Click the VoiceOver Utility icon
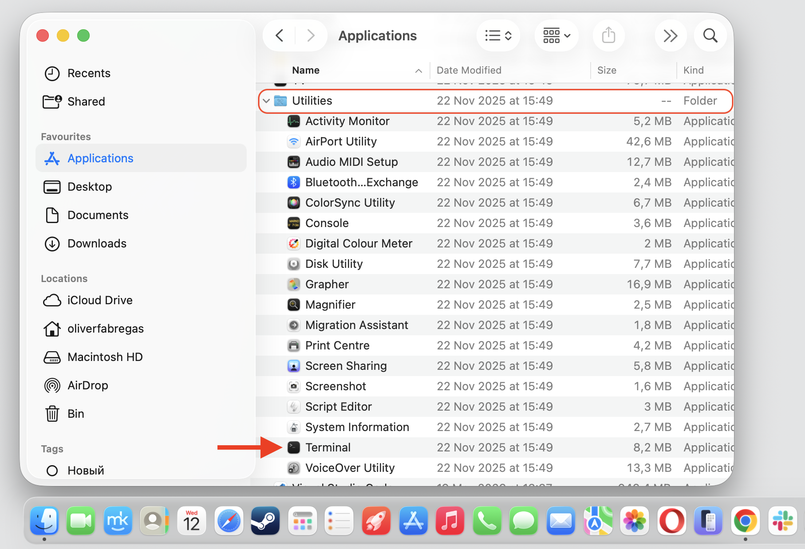The height and width of the screenshot is (549, 805). 293,468
